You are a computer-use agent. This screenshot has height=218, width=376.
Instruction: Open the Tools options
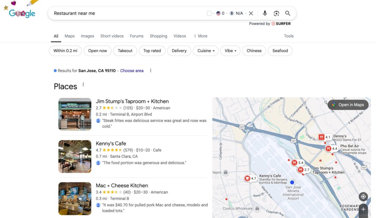tap(289, 36)
